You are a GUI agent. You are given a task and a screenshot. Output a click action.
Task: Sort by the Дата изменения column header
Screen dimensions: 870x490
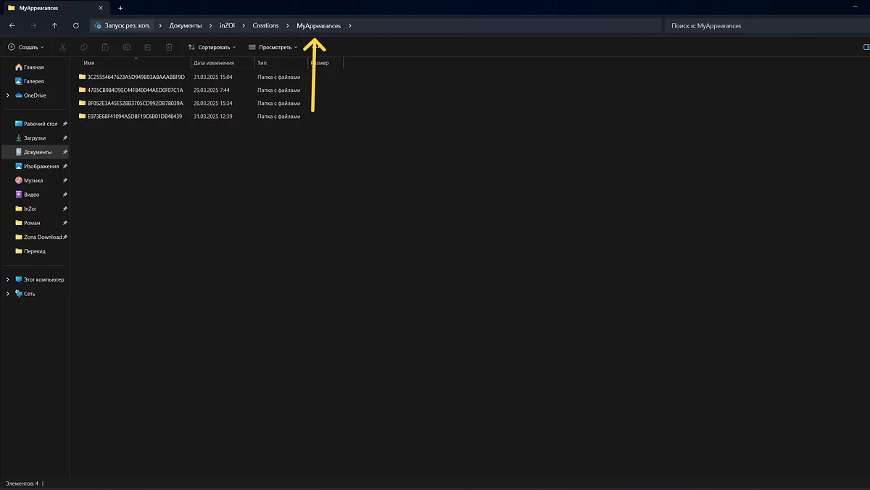(x=213, y=63)
